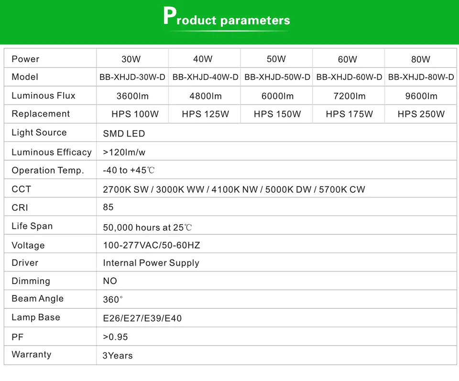Click the 3Years warranty value
This screenshot has height=381, width=459.
pos(118,356)
